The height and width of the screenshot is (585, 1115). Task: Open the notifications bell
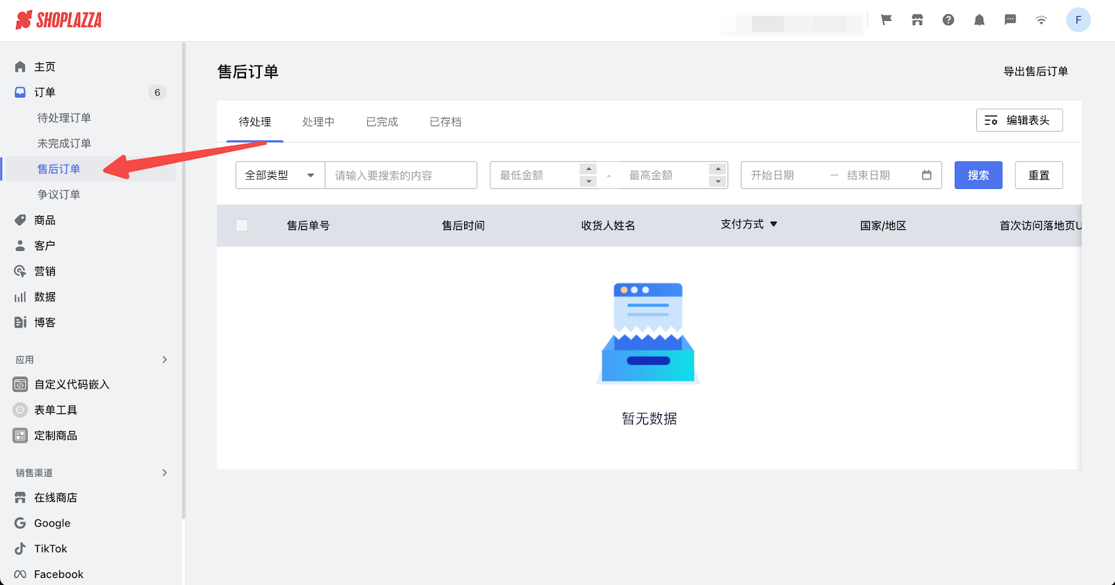coord(979,20)
